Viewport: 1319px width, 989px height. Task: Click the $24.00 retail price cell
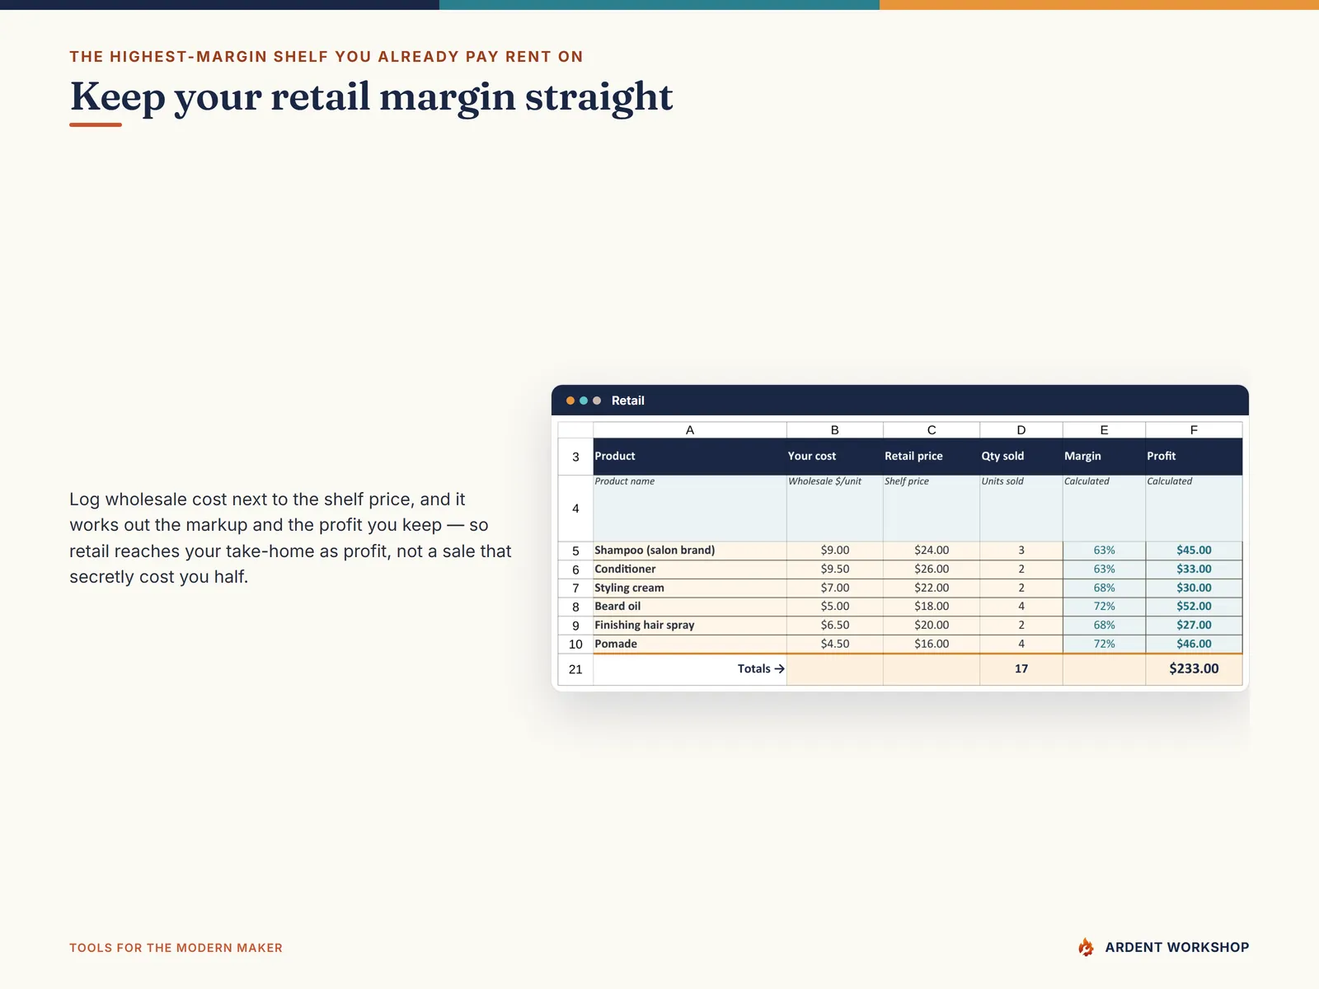point(932,551)
